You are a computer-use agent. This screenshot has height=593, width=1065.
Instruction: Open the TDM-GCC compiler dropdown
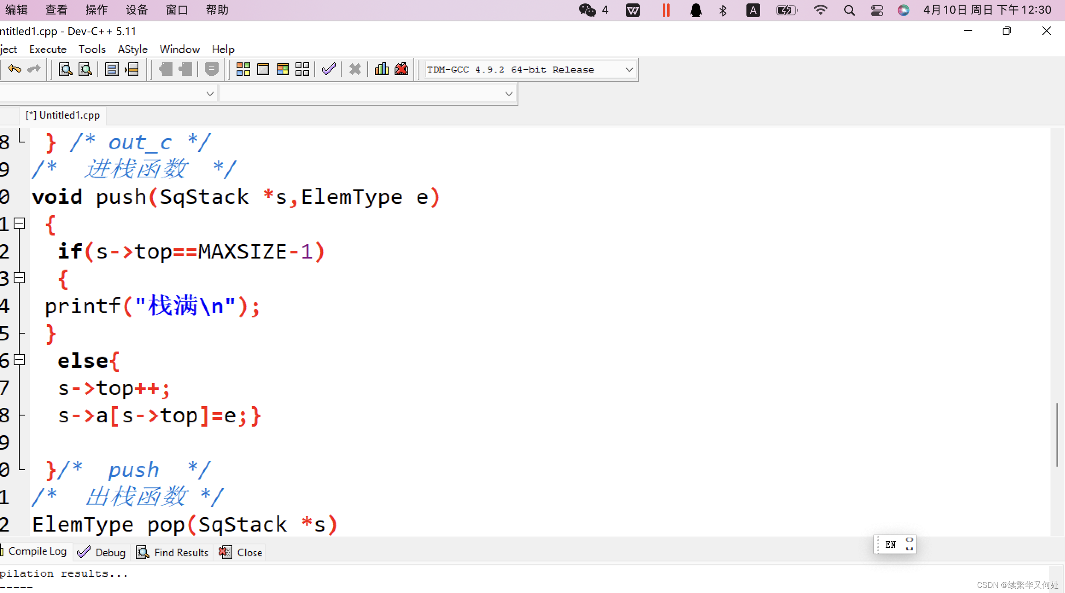coord(629,70)
